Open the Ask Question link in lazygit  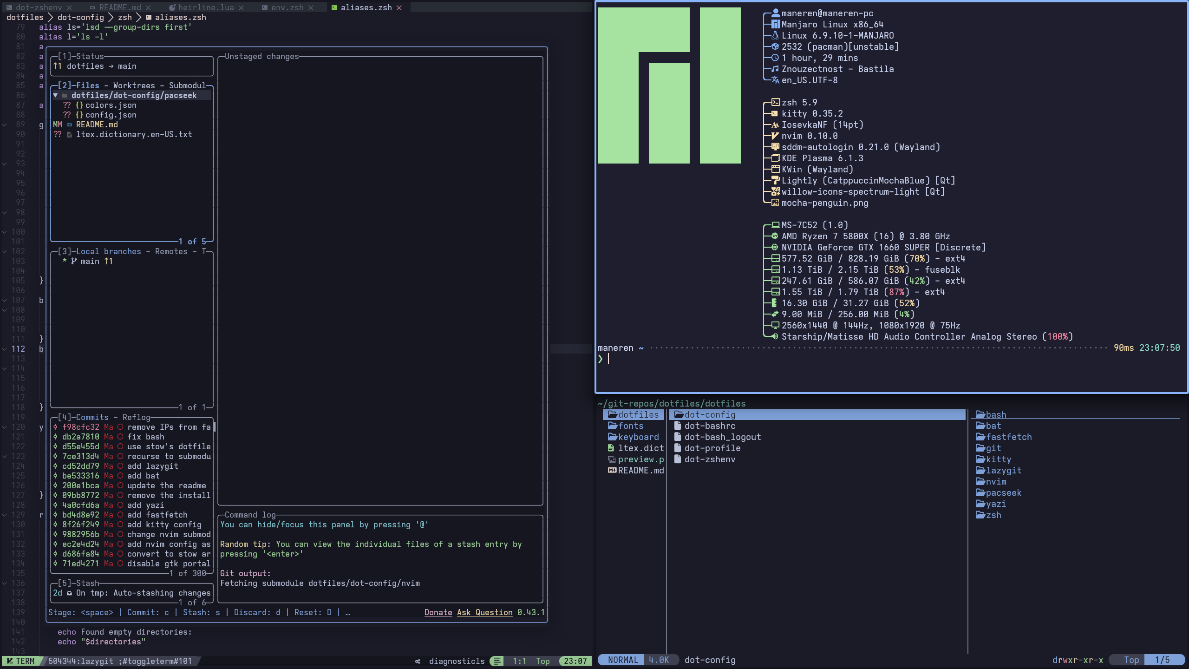pyautogui.click(x=484, y=612)
